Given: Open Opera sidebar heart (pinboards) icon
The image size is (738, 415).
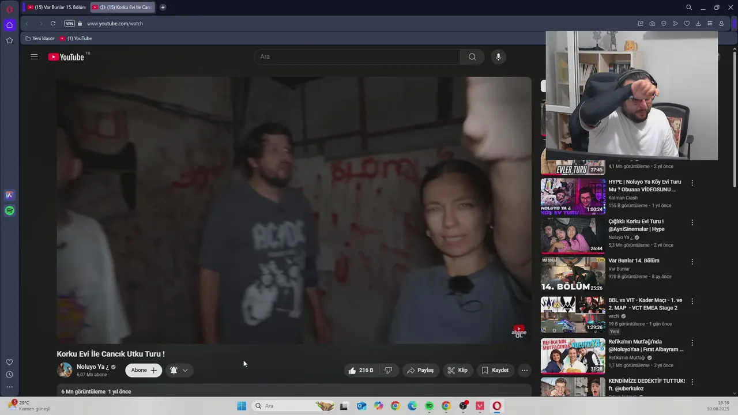Looking at the screenshot, I should tap(9, 362).
